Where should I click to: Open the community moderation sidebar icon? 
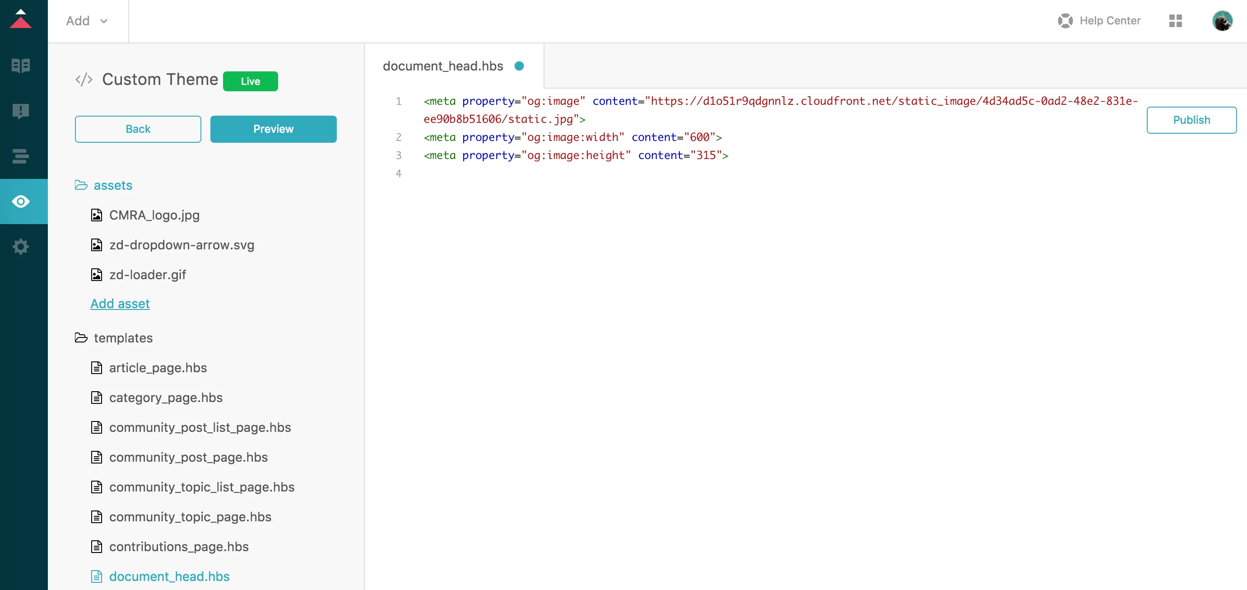pos(21,111)
